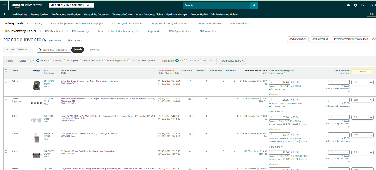Open the hamburger main menu
Viewport: 376px width, 170px height.
coord(4,5)
